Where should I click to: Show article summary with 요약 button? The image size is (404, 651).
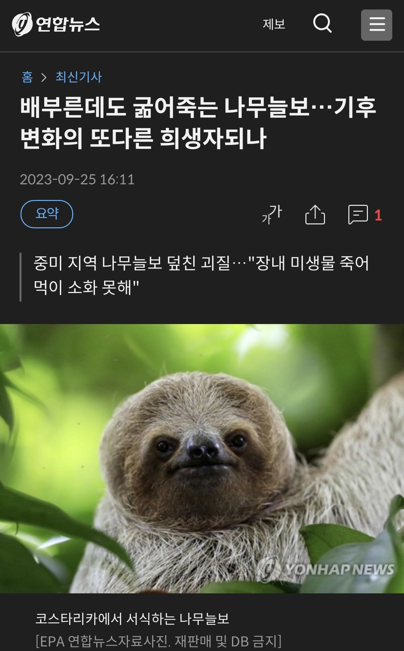click(47, 214)
